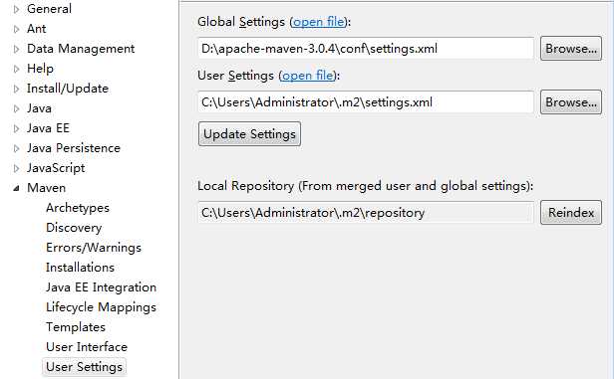Select the Java preferences category

pos(39,108)
